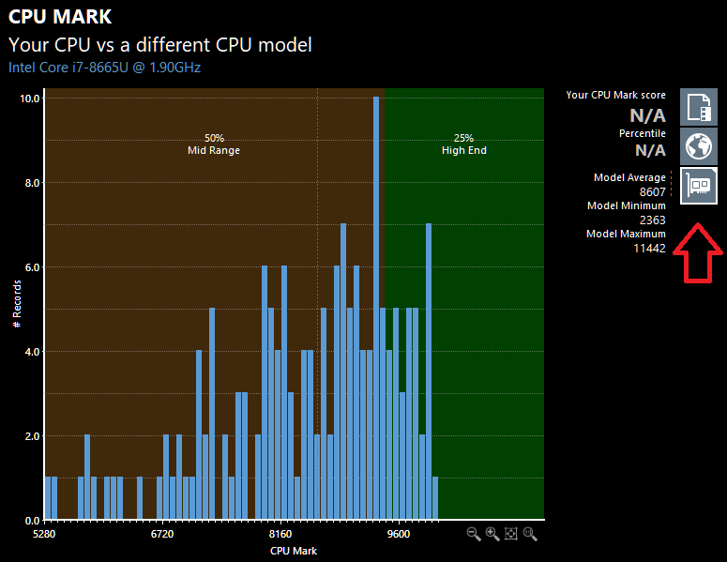Click the Model Average value 8607

click(652, 192)
